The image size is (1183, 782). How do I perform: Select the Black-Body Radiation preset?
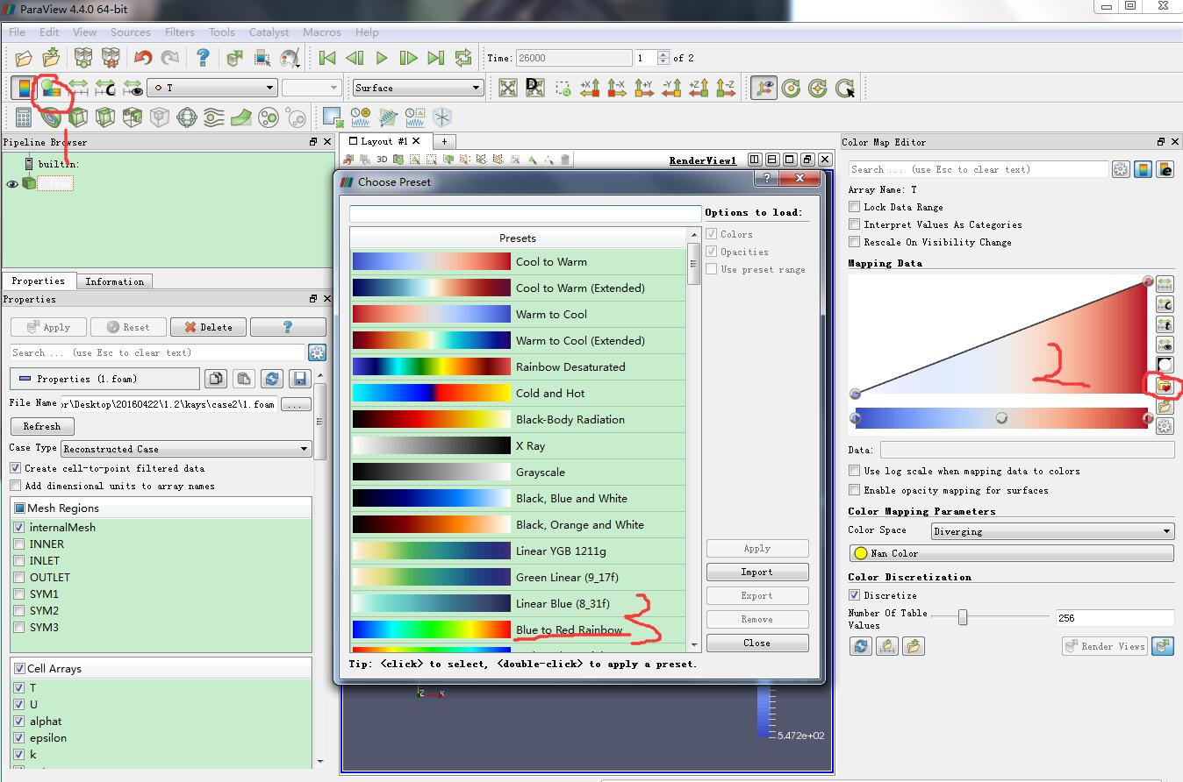518,419
